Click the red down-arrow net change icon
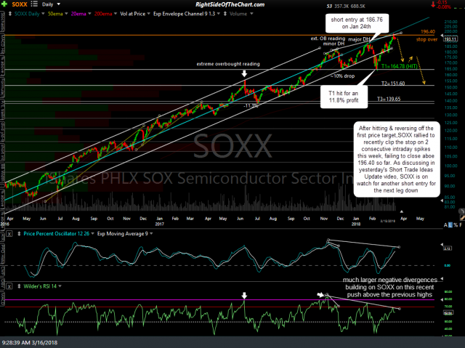Screen dimensions: 465x348 433,4
